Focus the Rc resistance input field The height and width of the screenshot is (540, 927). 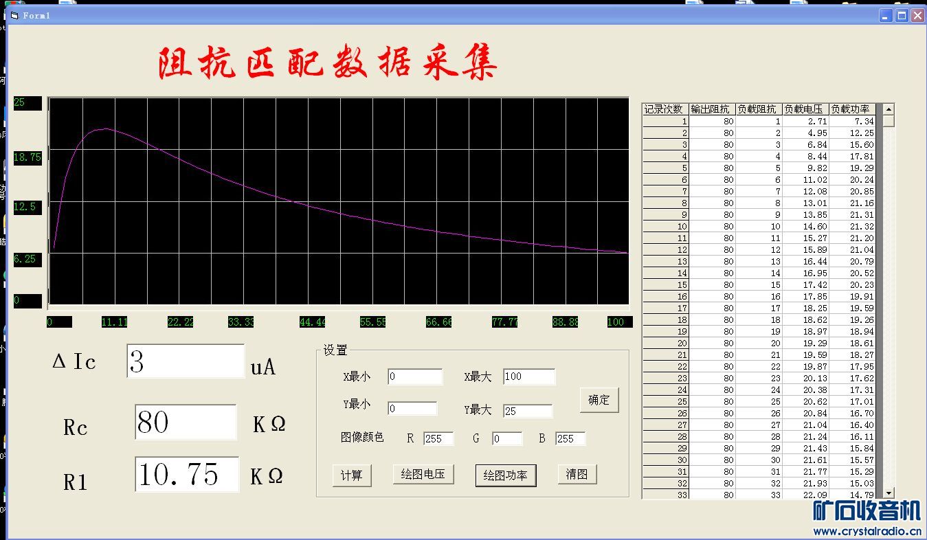coord(186,422)
